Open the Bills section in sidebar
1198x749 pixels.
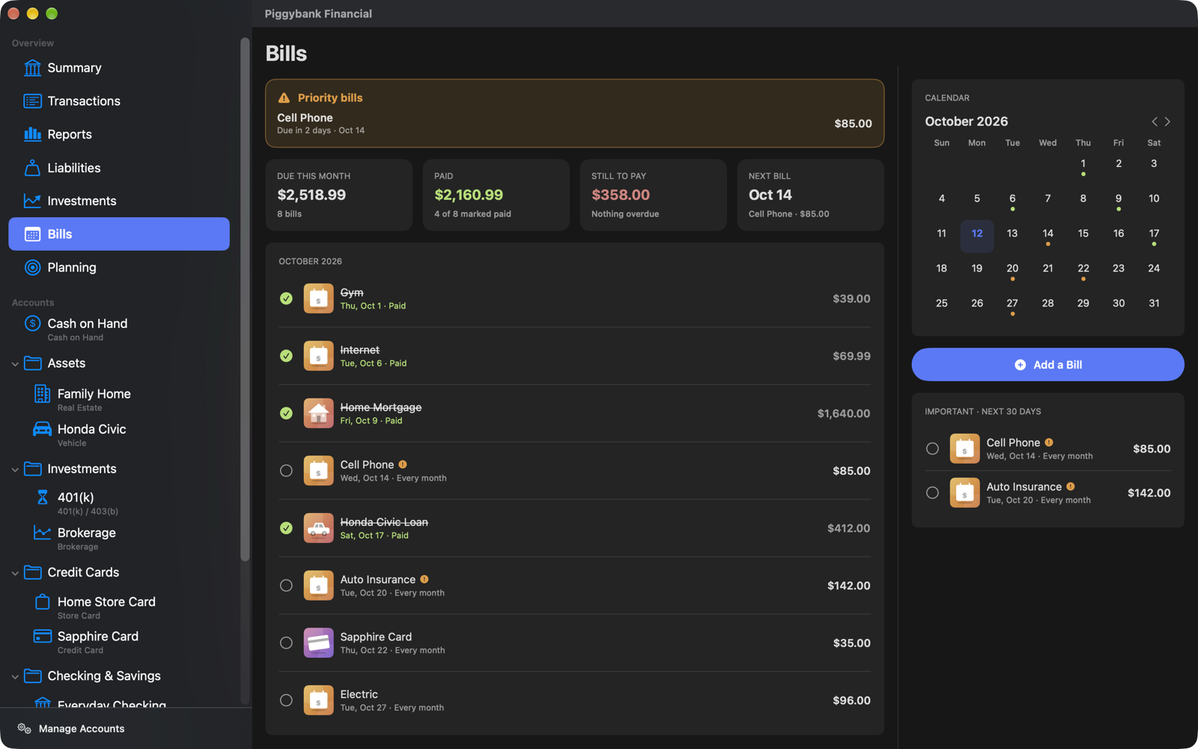[x=119, y=234]
